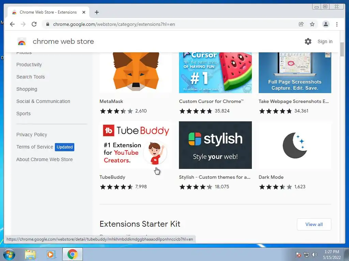Go back using the browser back arrow
This screenshot has width=349, height=261.
point(12,24)
